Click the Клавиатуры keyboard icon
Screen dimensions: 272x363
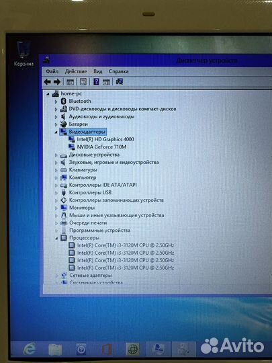(63, 170)
